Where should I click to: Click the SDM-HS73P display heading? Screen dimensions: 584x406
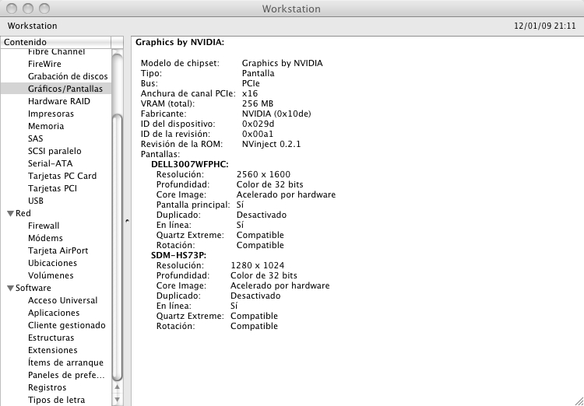pos(179,255)
